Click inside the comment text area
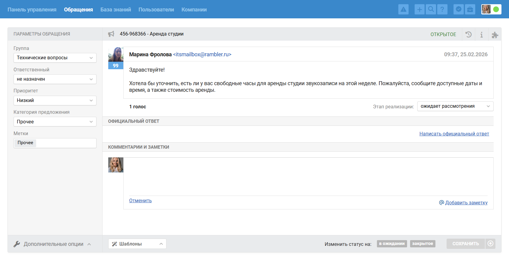Screen dimensions: 509x260 [x=308, y=176]
